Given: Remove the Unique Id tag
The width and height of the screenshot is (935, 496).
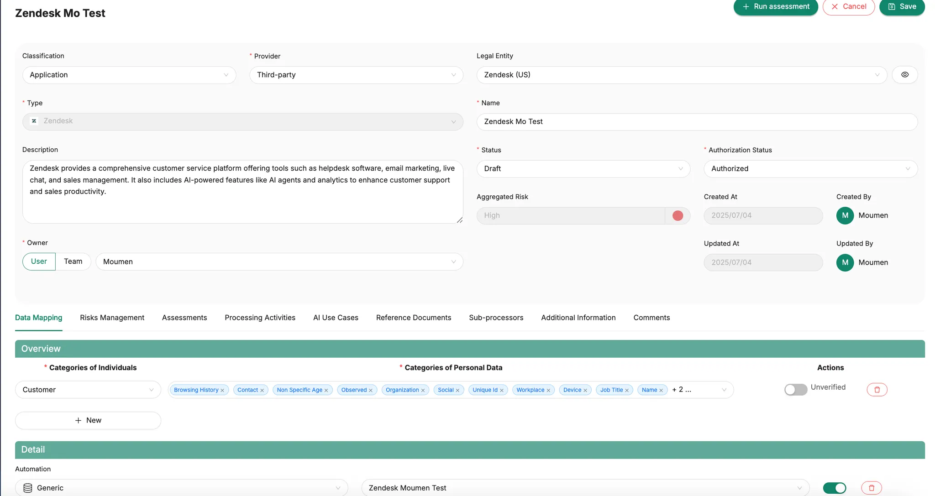Looking at the screenshot, I should tap(502, 390).
